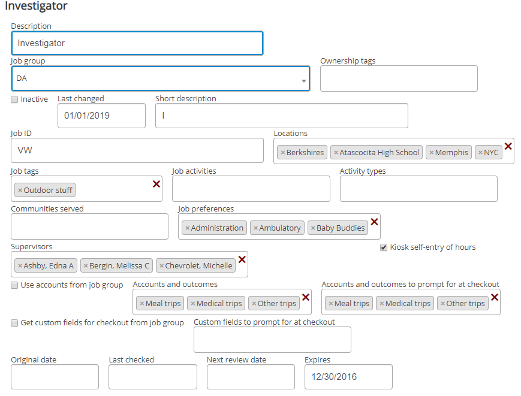Disable Kiosk self-entry of hours
This screenshot has width=521, height=396.
pyautogui.click(x=384, y=247)
